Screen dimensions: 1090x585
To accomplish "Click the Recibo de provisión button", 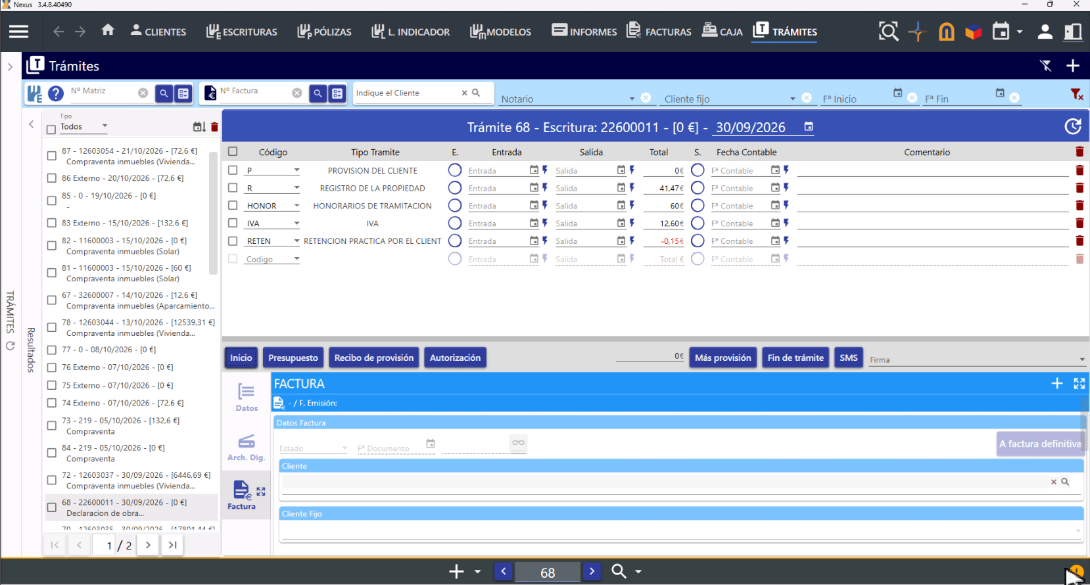I will (x=374, y=358).
